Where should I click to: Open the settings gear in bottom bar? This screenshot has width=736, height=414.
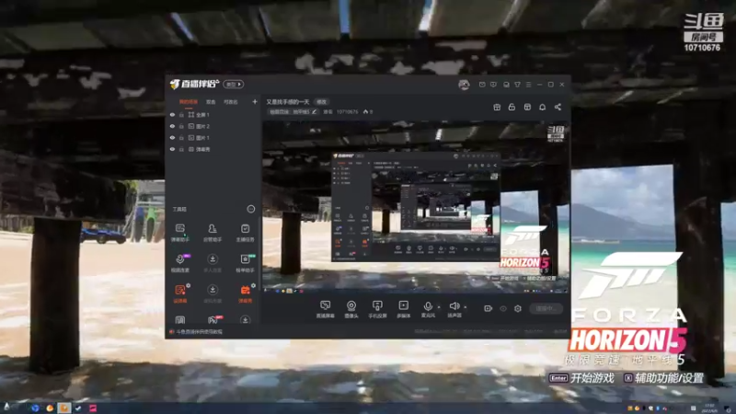[x=518, y=308]
